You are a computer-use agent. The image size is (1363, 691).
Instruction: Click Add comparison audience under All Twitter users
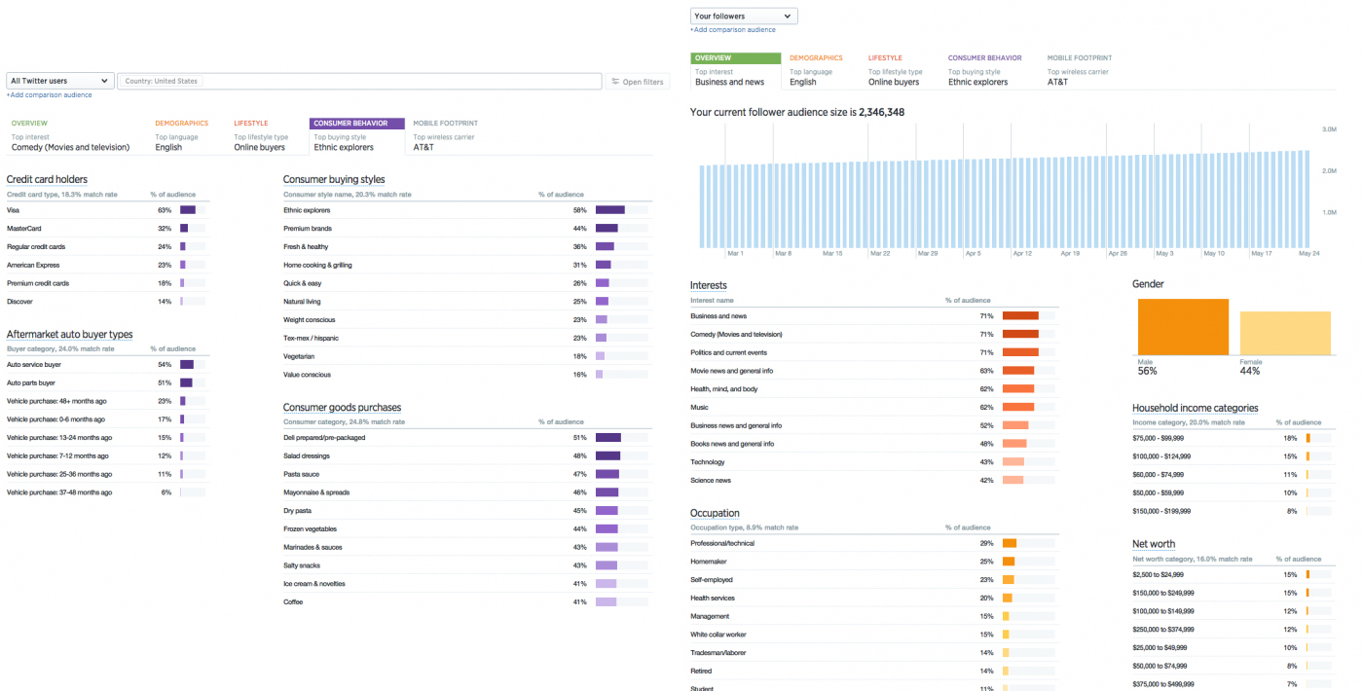point(50,95)
